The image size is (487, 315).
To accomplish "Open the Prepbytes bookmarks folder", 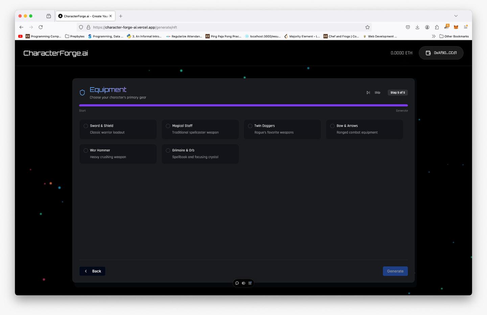I will 75,36.
